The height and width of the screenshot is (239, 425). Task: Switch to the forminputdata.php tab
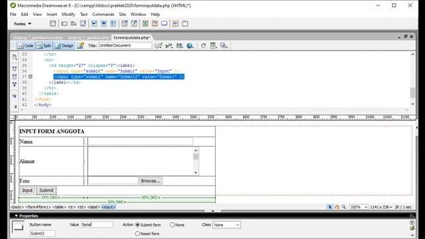pos(131,38)
